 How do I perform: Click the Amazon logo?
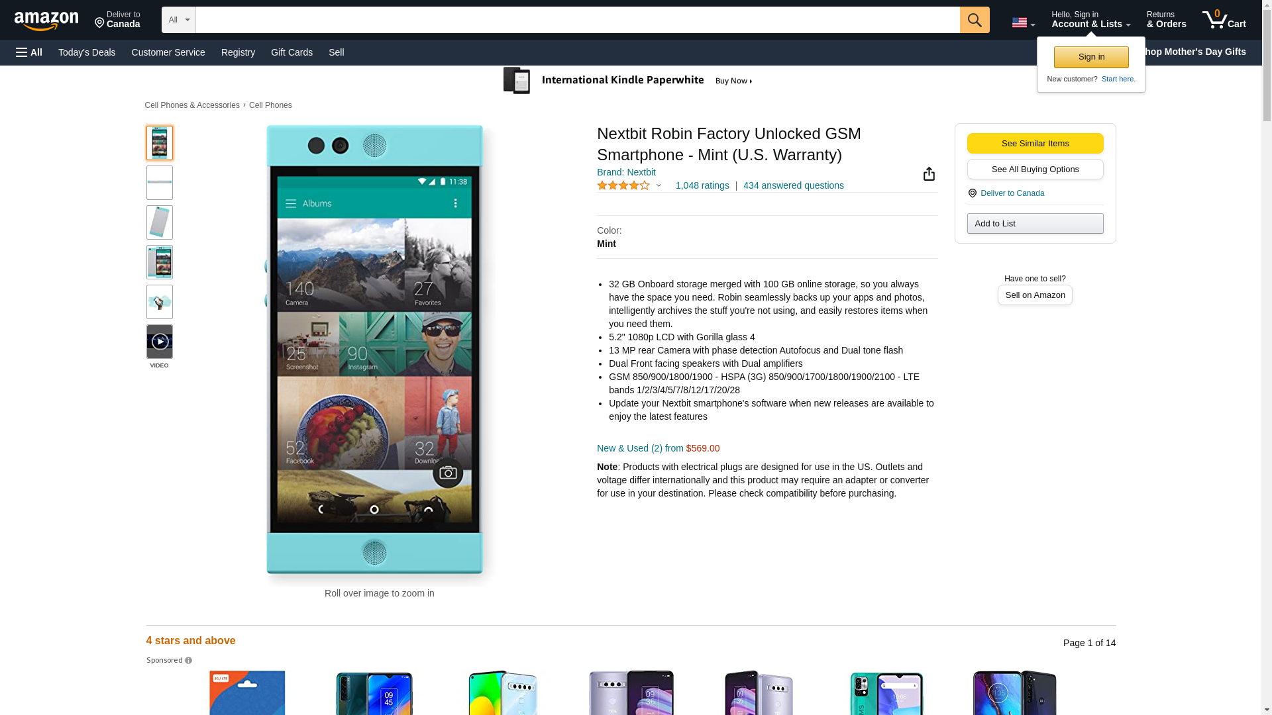(x=46, y=21)
